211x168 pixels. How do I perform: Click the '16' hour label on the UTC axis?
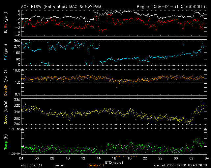pyautogui.click(x=114, y=158)
